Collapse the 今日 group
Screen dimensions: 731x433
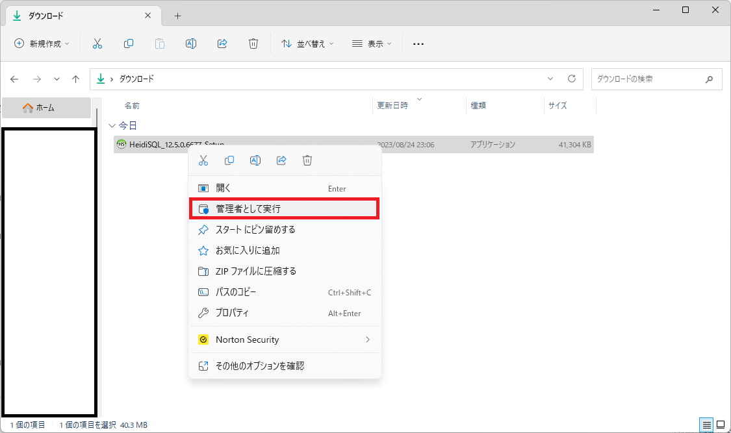tap(112, 125)
